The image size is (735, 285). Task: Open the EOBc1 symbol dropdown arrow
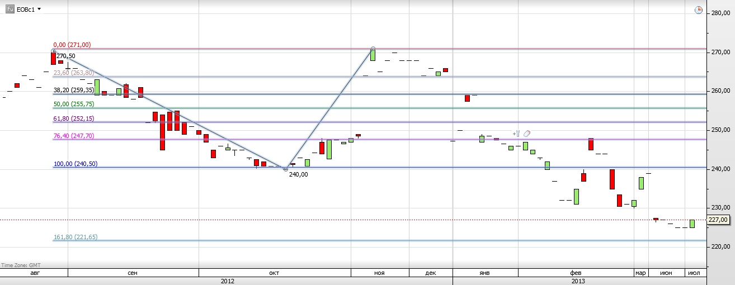coord(39,9)
